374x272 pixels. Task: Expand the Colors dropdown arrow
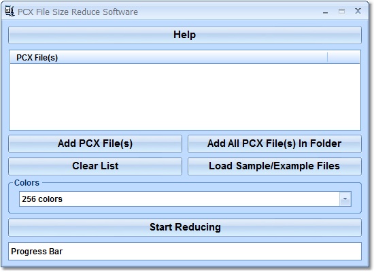[x=345, y=199]
